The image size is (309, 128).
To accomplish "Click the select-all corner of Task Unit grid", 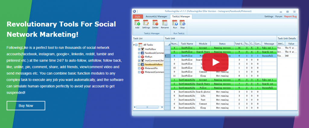I will [x=168, y=44].
